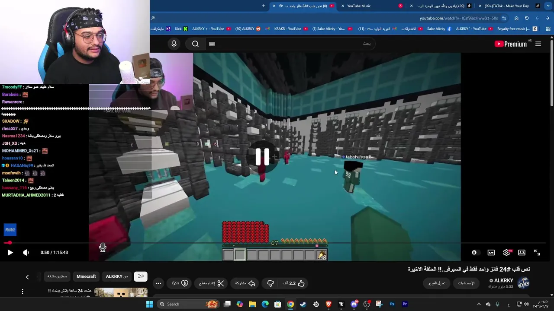554x311 pixels.
Task: Click the create clip scissors button
Action: (212, 283)
